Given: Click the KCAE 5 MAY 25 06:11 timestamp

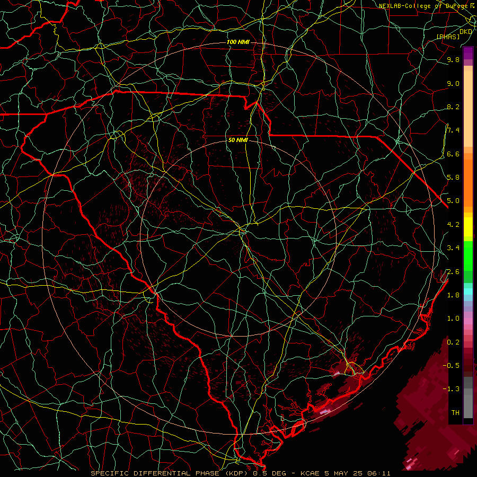Looking at the screenshot, I should coord(345,473).
